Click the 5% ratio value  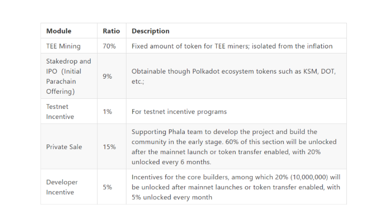point(107,187)
